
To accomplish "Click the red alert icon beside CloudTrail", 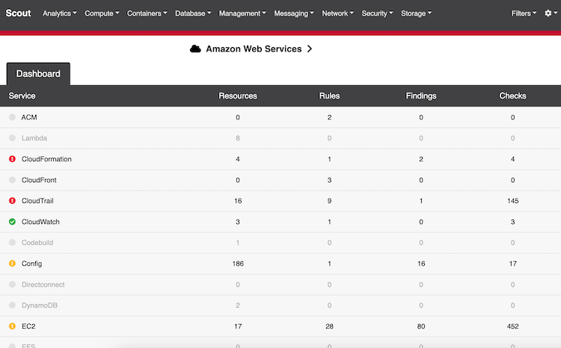I will pos(12,201).
